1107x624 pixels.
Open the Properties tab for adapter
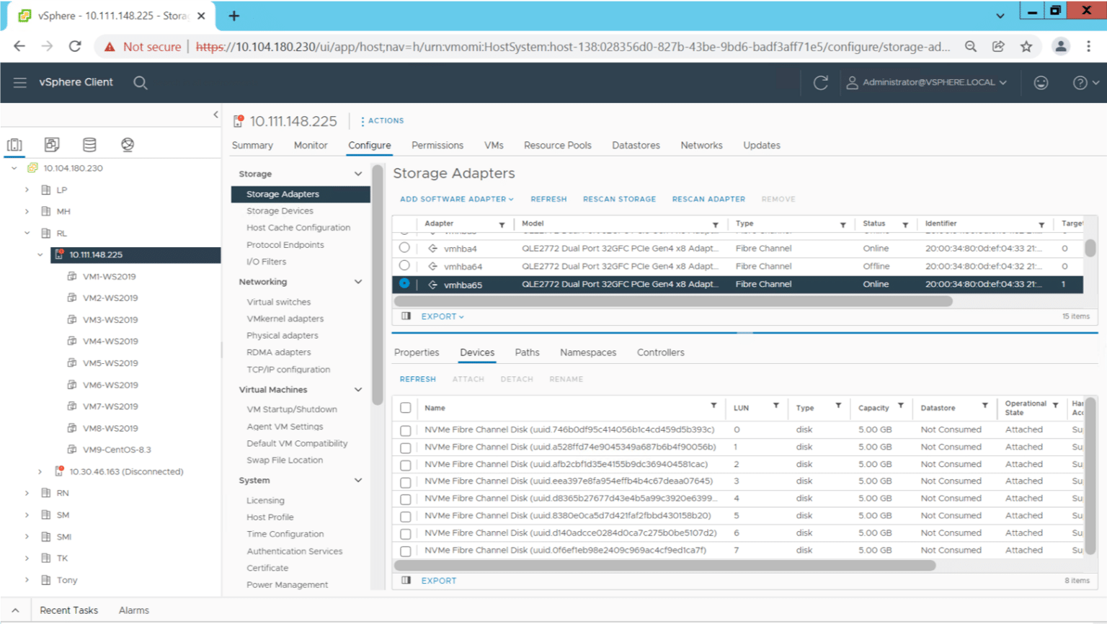tap(417, 352)
